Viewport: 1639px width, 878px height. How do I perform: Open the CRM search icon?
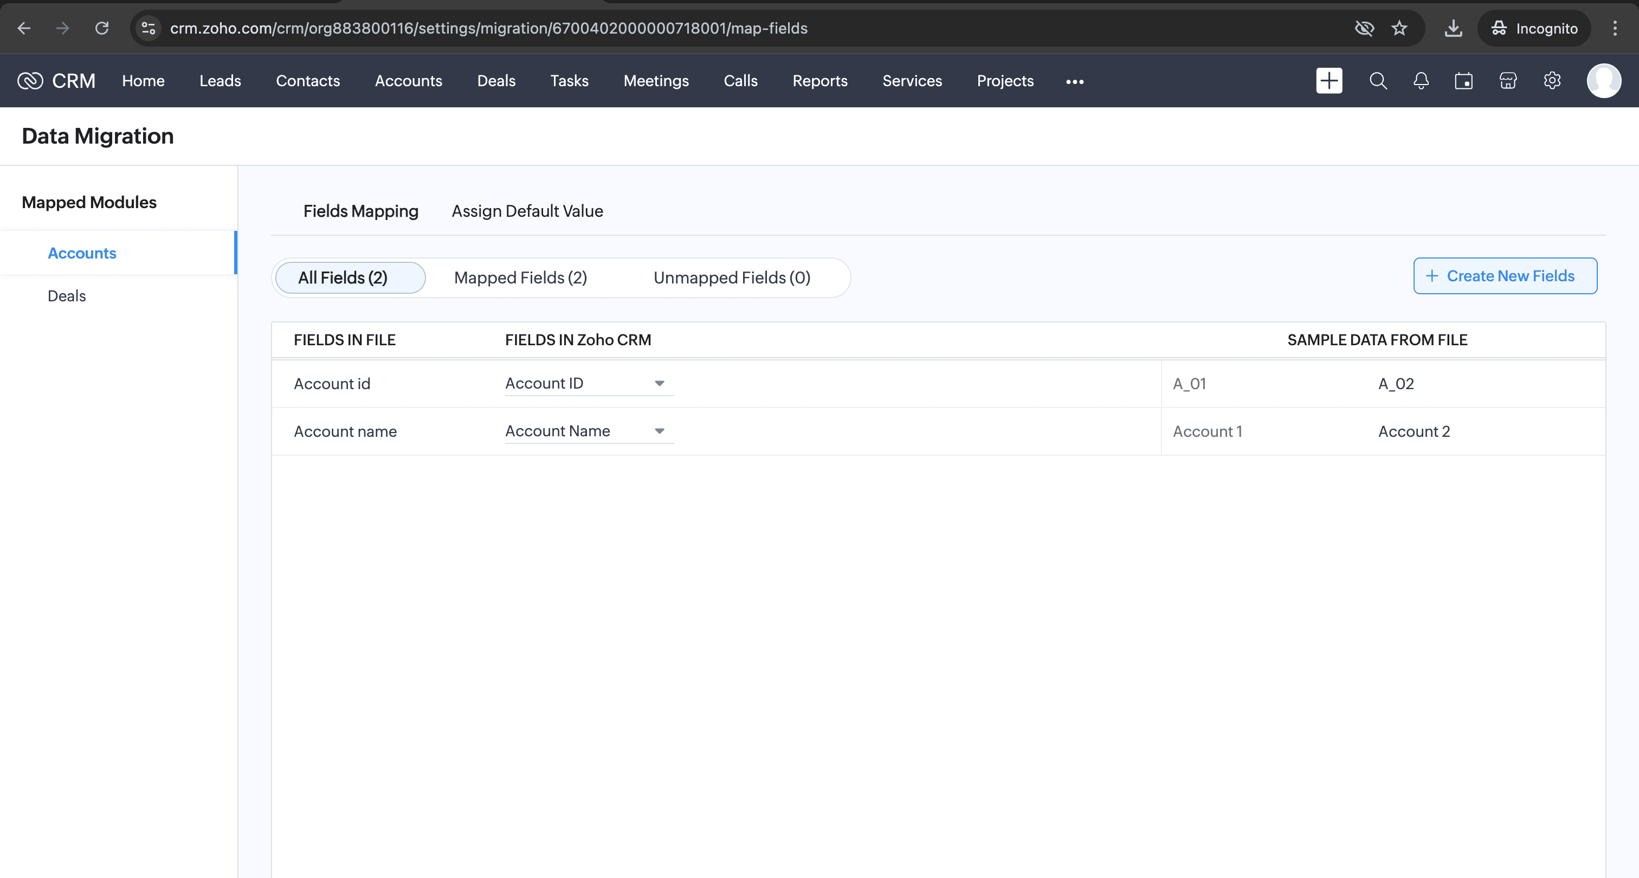[1378, 81]
